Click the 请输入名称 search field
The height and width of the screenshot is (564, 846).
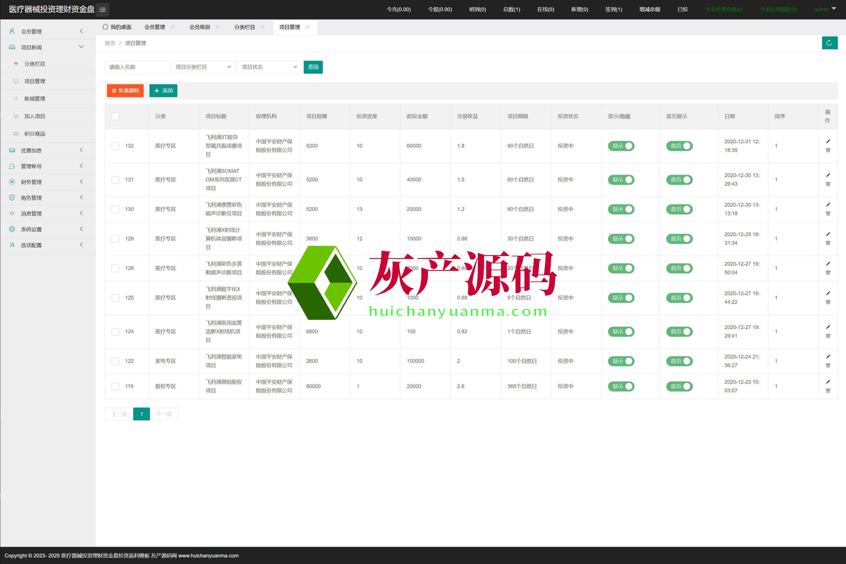click(x=137, y=67)
